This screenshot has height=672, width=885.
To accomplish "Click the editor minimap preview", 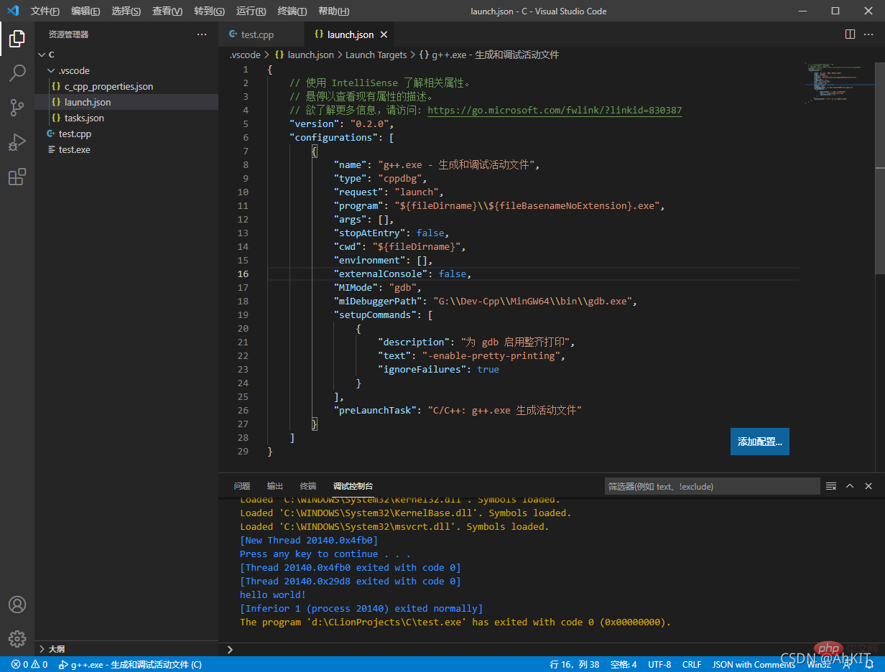I will click(833, 83).
